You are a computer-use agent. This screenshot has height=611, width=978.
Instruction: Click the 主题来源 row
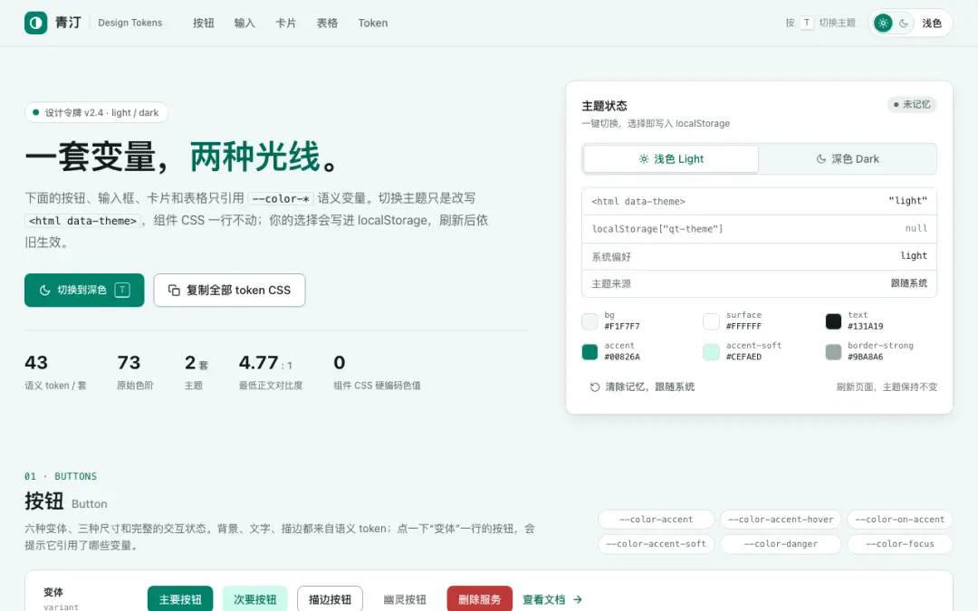tap(759, 283)
